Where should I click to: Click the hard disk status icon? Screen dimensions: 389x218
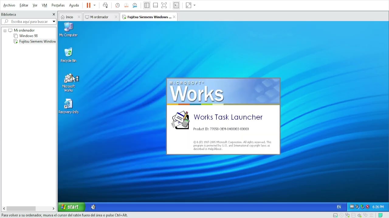(336, 215)
